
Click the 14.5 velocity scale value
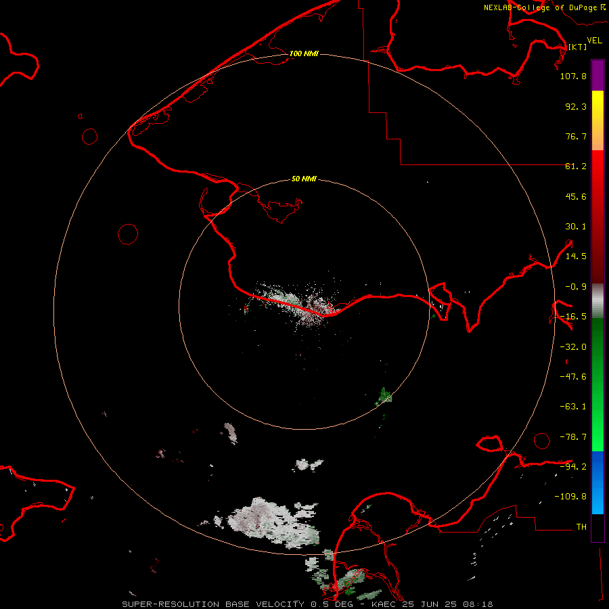[x=576, y=256]
